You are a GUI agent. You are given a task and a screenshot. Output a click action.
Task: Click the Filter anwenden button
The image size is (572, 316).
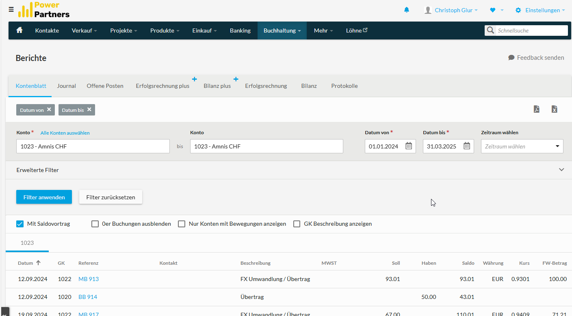(44, 197)
